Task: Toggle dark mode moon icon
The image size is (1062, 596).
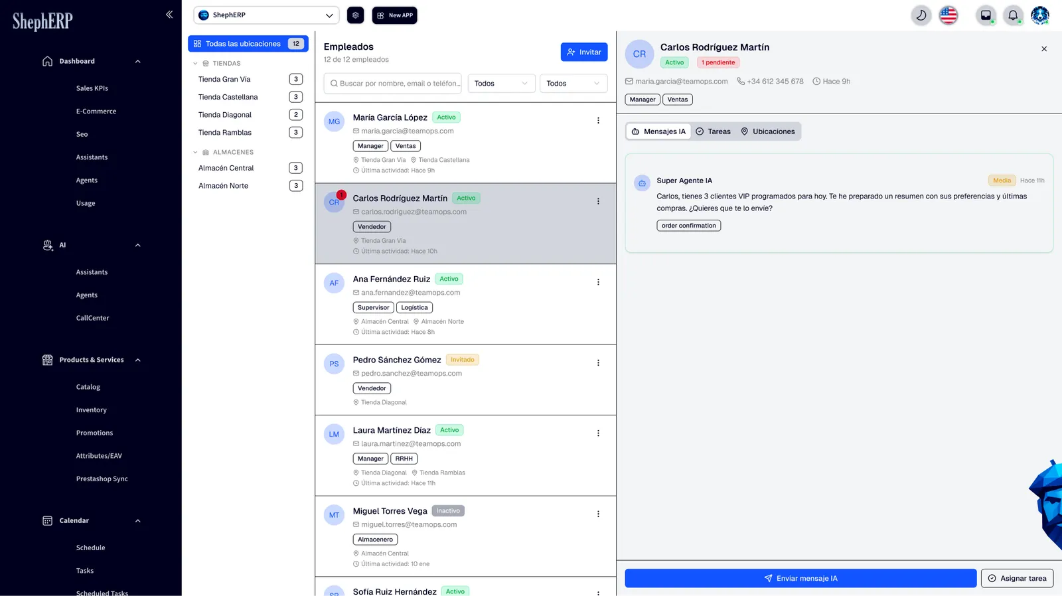Action: [921, 15]
